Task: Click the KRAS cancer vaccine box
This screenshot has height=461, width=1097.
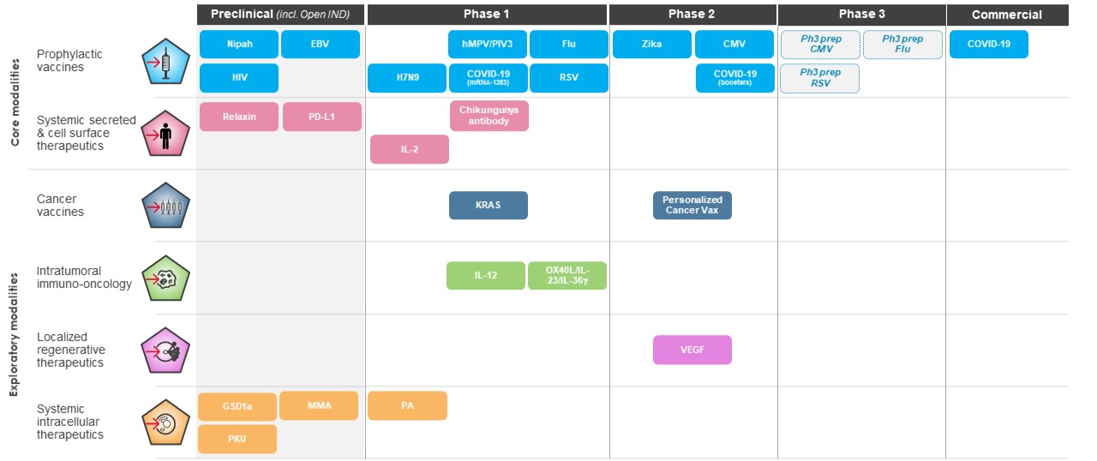Action: tap(489, 206)
